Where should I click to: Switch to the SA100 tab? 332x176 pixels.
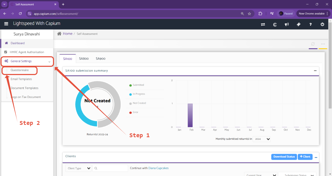(68, 59)
